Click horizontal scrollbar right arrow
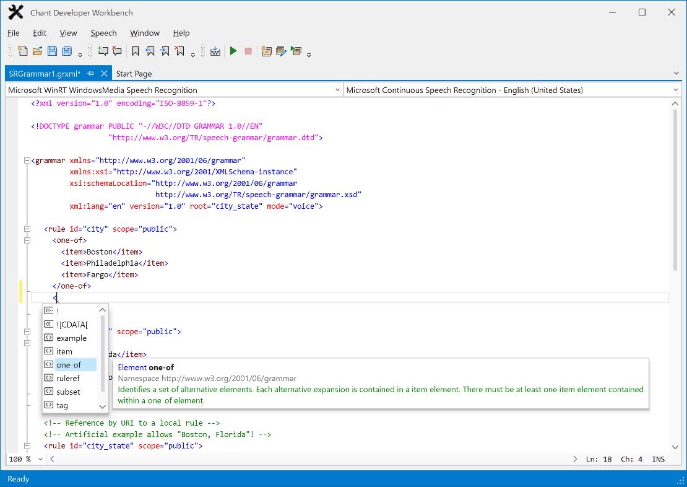The width and height of the screenshot is (687, 487). (575, 459)
